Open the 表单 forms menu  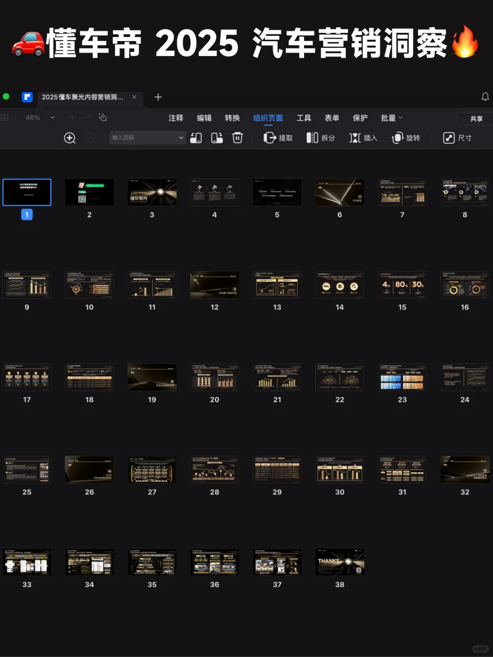pyautogui.click(x=332, y=118)
